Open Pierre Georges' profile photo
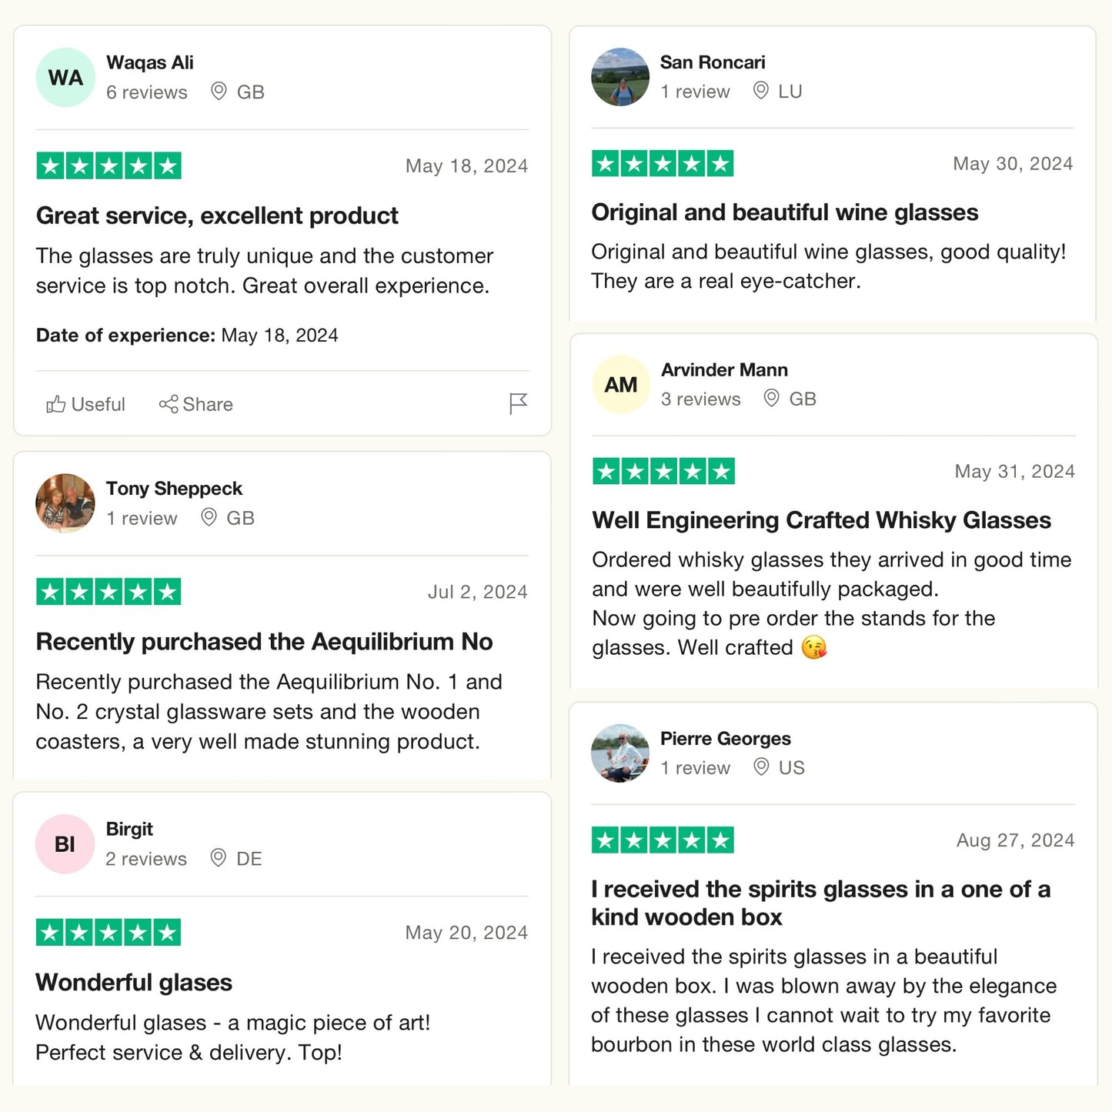The width and height of the screenshot is (1112, 1112). [x=620, y=753]
